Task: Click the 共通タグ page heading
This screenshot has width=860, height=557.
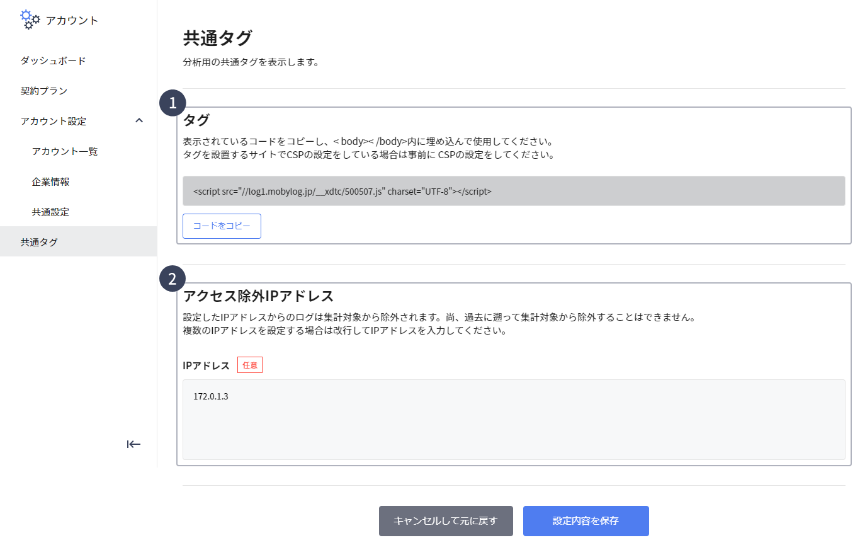Action: pyautogui.click(x=217, y=38)
